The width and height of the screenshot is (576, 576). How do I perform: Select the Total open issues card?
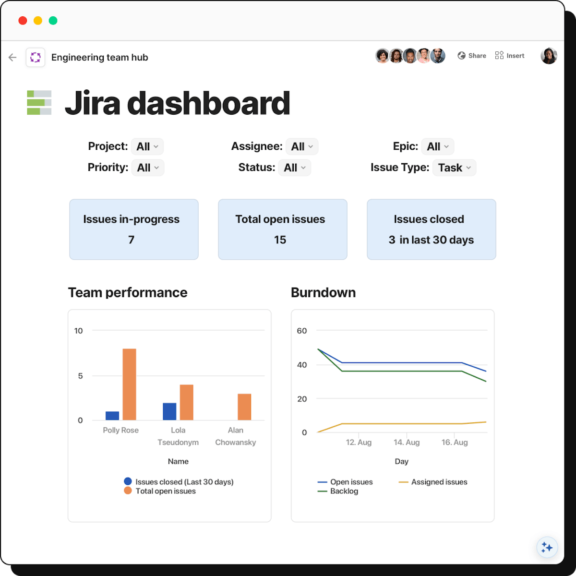point(282,229)
